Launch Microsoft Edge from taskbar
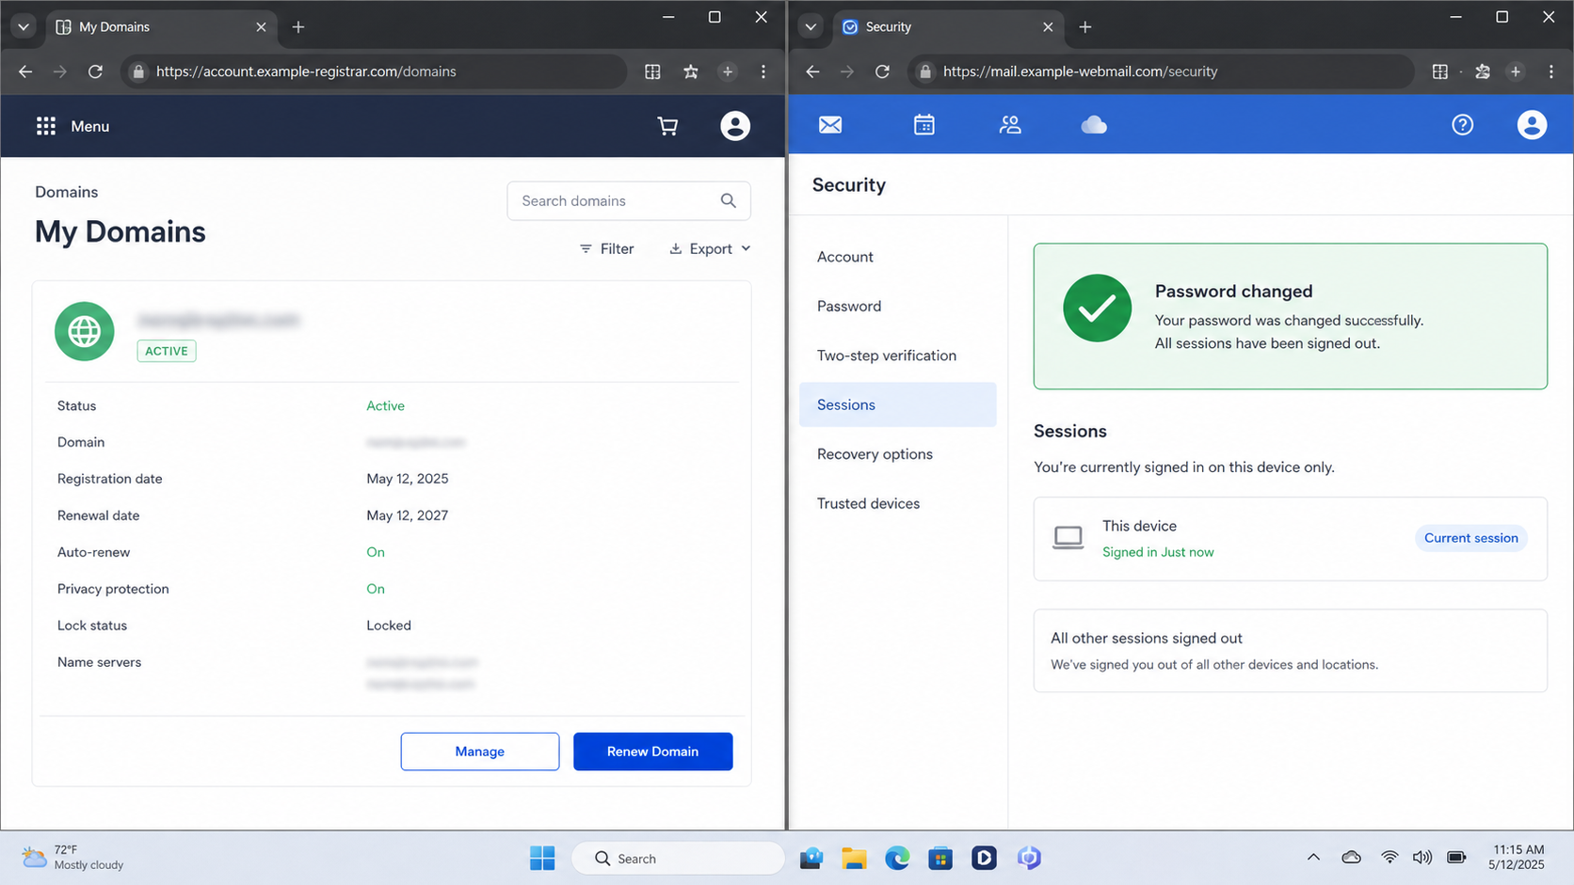The height and width of the screenshot is (885, 1574). pos(897,858)
